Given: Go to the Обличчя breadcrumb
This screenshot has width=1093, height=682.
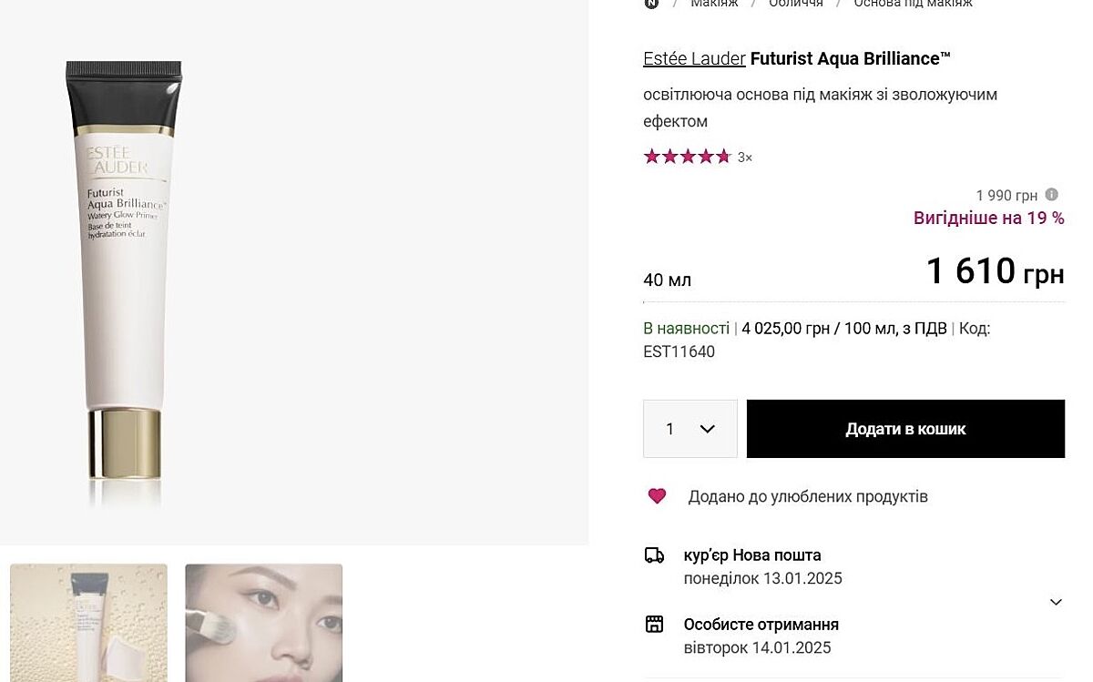Looking at the screenshot, I should click(795, 4).
